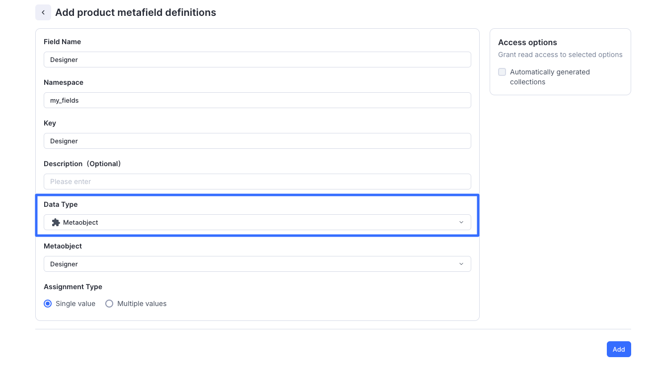Select the Single value radio button
Image resolution: width=654 pixels, height=373 pixels.
[48, 304]
